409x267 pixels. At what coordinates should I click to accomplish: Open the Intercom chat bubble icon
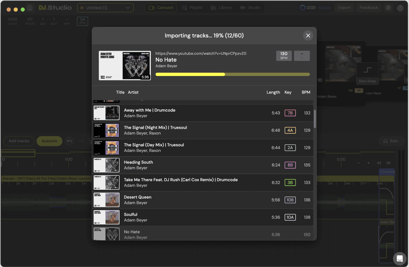399,258
